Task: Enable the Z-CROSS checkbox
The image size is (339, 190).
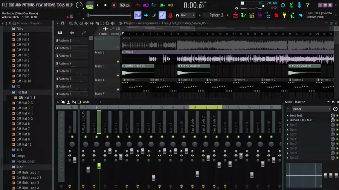Action: click(x=108, y=34)
